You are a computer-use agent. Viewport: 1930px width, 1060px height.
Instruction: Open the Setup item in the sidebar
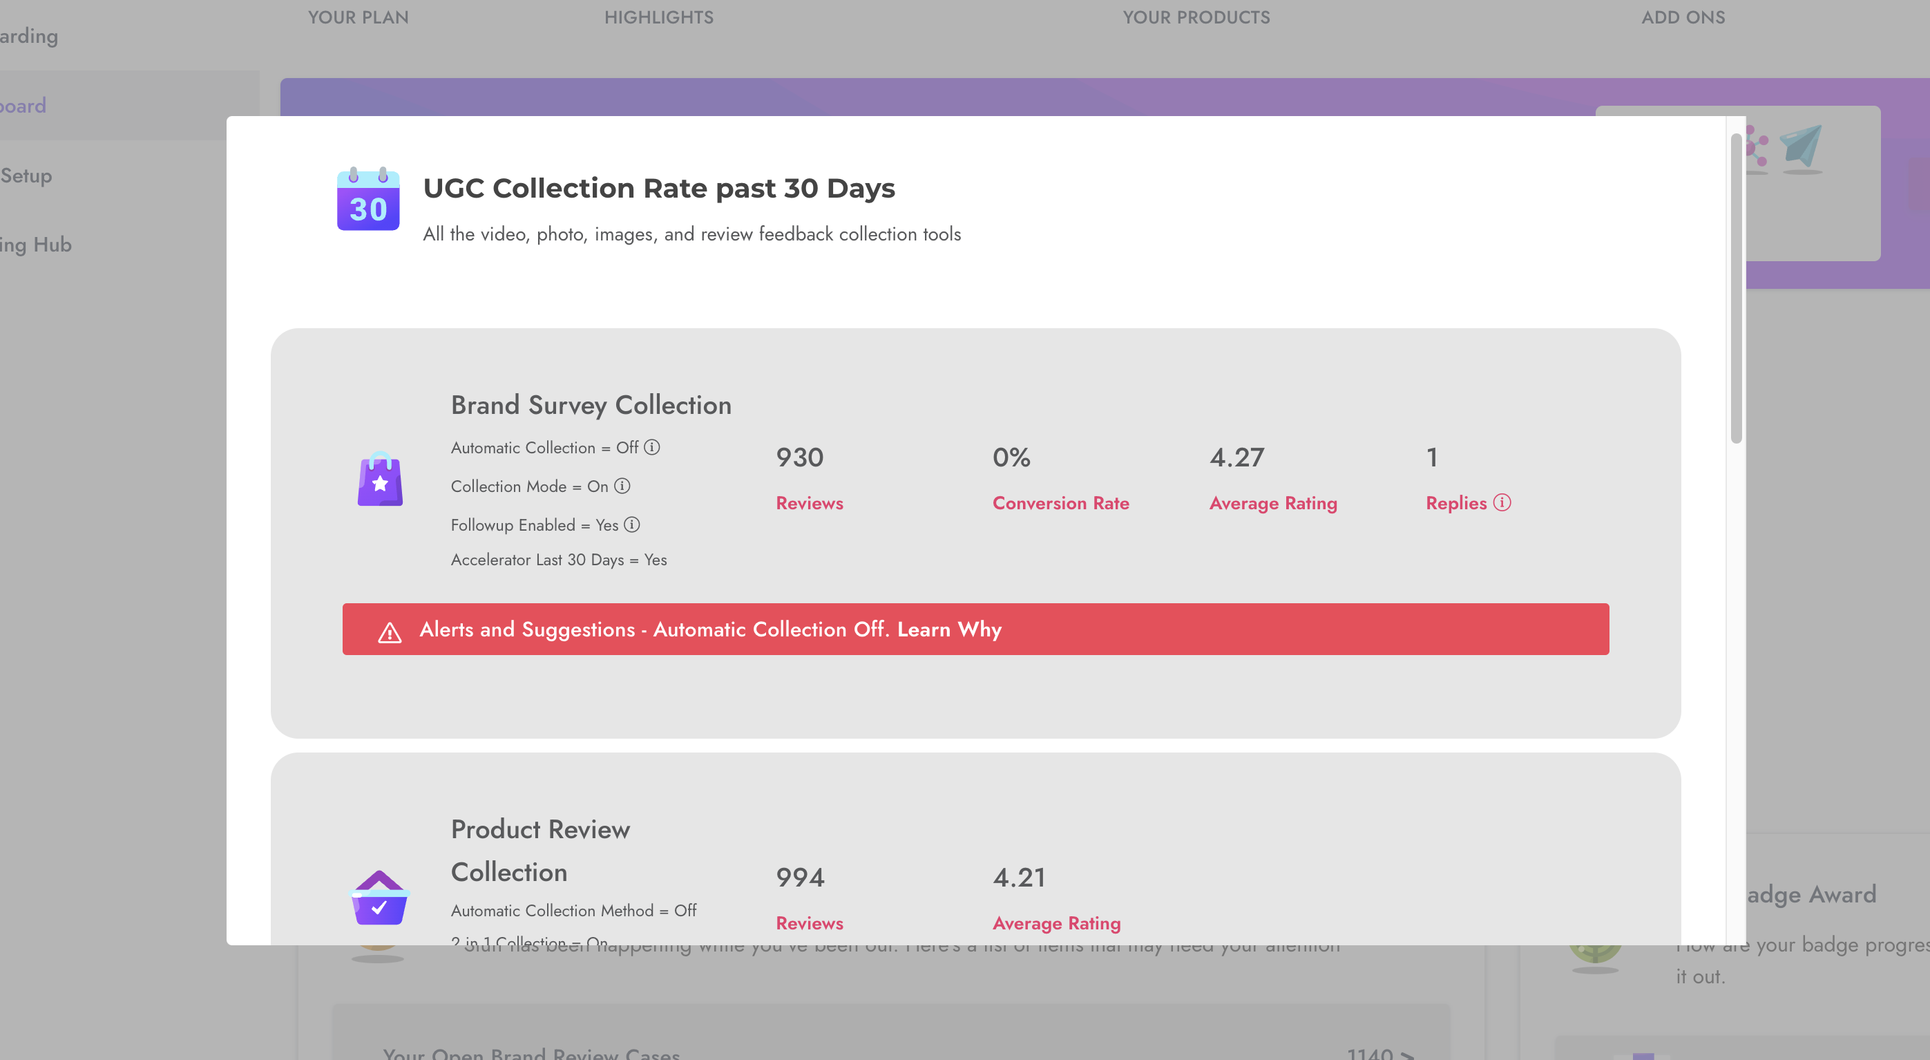(26, 176)
